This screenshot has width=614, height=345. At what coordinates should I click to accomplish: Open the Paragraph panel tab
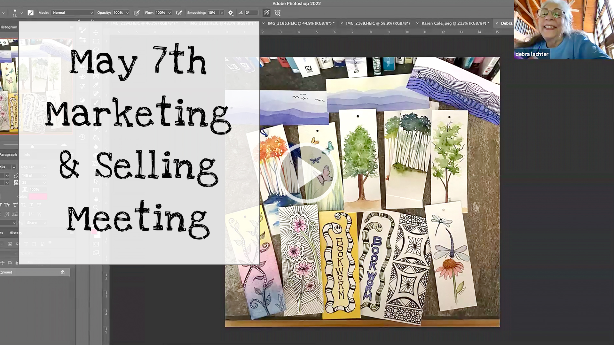point(8,155)
